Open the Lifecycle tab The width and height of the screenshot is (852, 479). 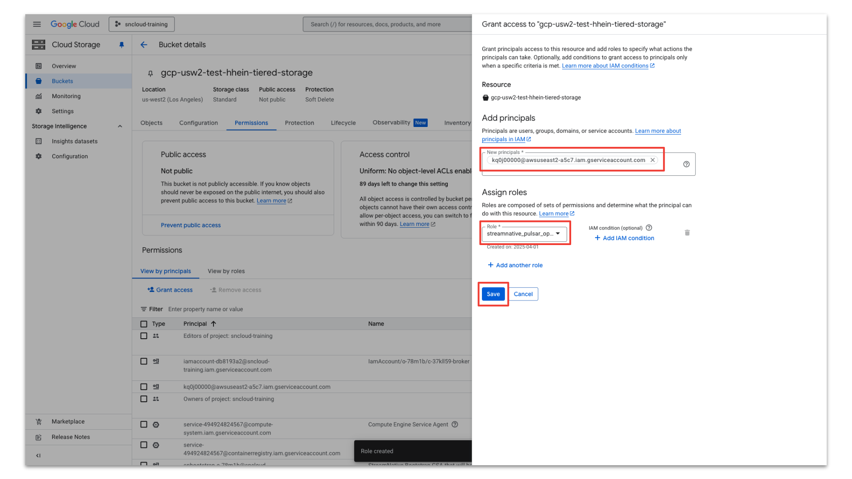343,123
